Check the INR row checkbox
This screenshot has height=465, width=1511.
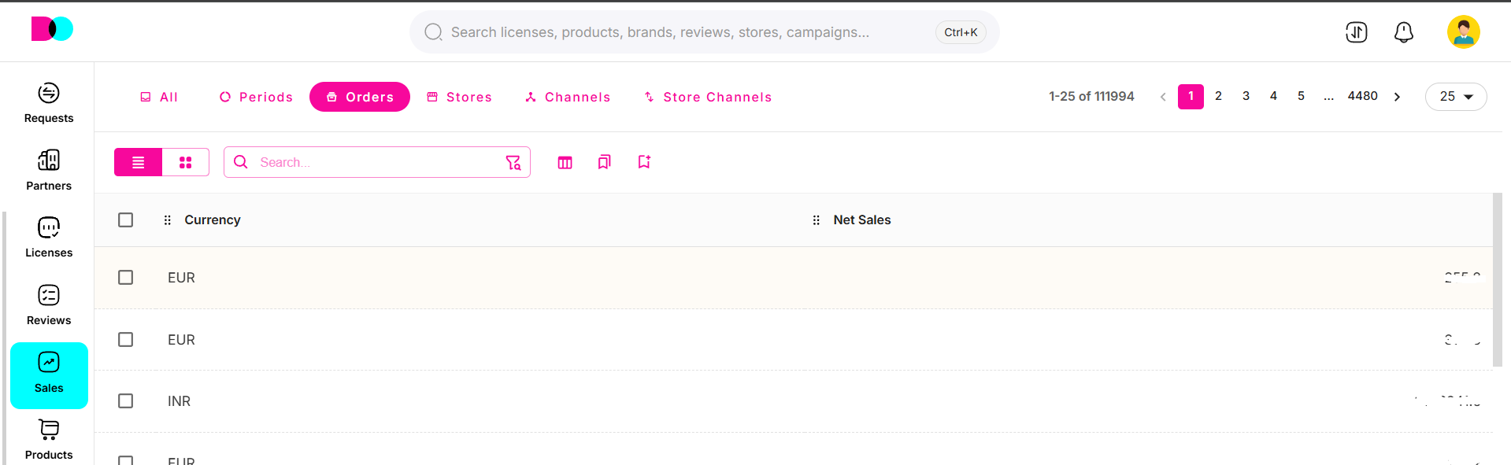(x=126, y=400)
